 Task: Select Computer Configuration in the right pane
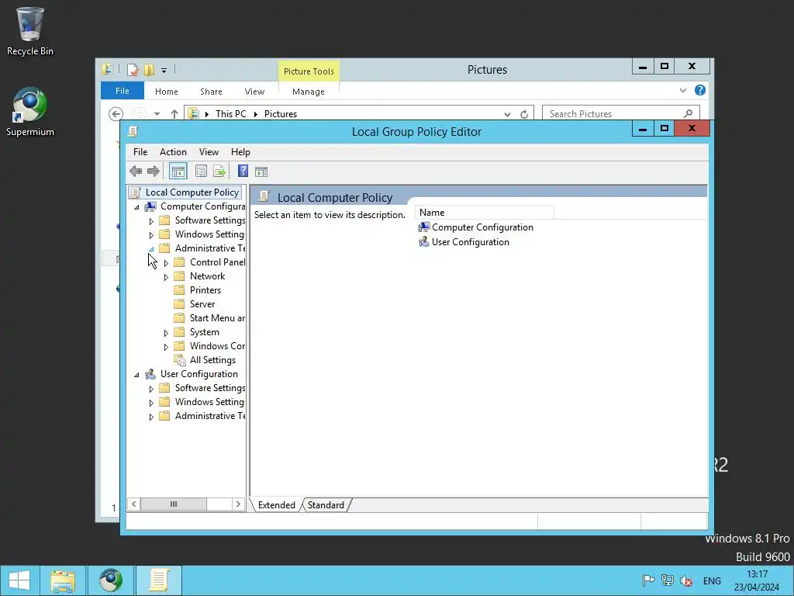point(475,227)
